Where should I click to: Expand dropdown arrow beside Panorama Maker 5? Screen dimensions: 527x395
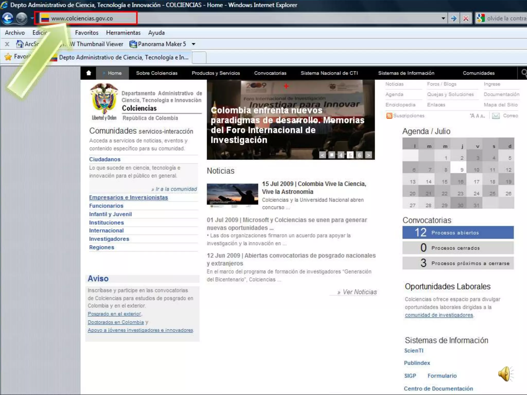(194, 44)
